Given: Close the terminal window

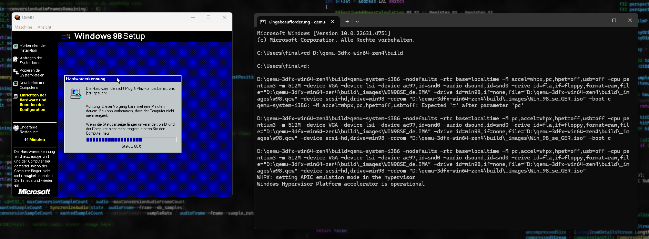Looking at the screenshot, I should click(x=630, y=20).
